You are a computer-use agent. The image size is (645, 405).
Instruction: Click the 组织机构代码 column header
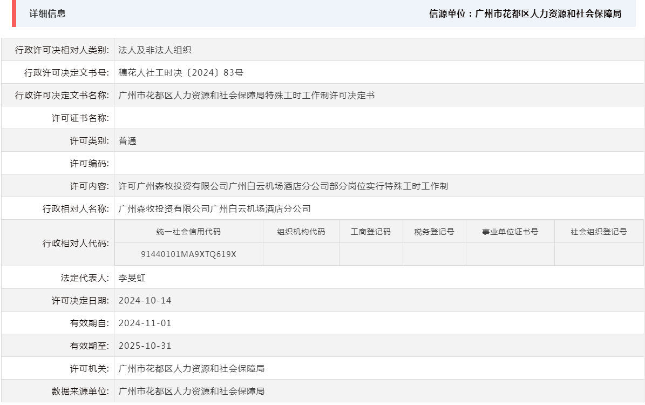(300, 231)
